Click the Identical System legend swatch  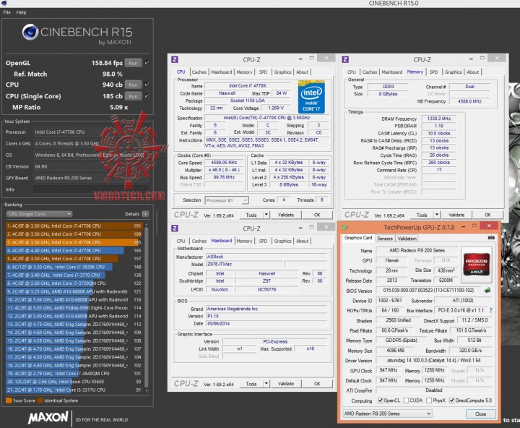pos(40,400)
